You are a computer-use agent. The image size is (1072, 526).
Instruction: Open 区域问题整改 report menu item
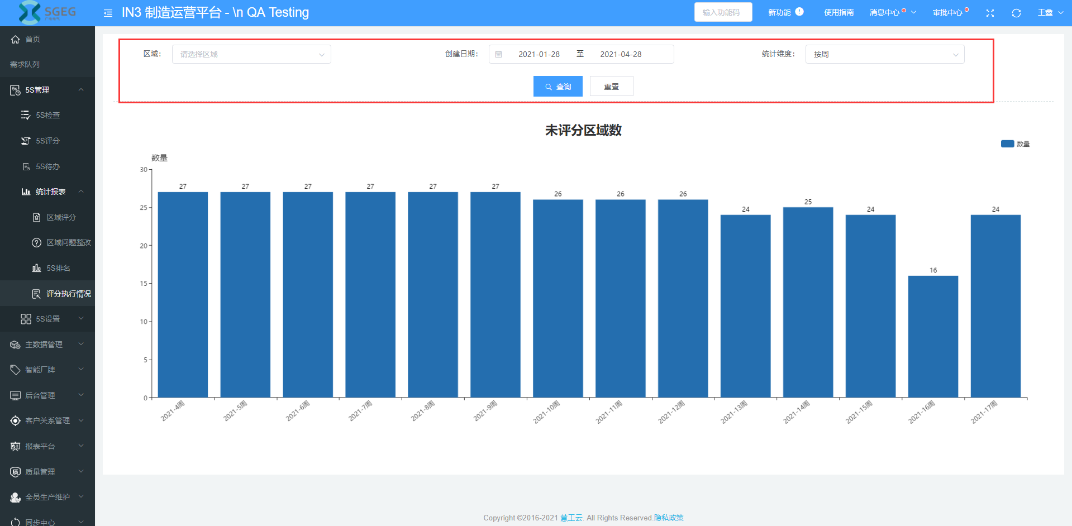(68, 242)
